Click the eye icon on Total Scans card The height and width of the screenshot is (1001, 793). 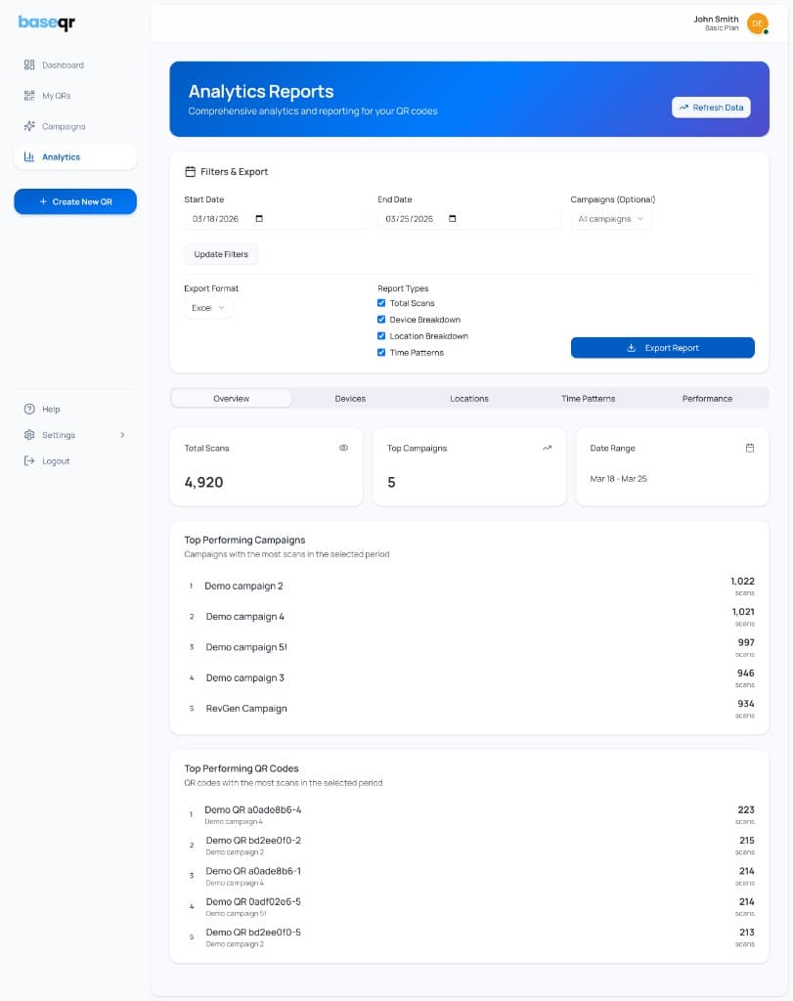[x=343, y=447]
